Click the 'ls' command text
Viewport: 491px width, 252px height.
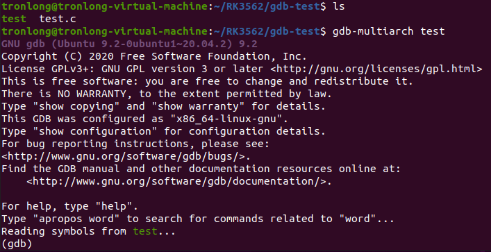tap(338, 6)
